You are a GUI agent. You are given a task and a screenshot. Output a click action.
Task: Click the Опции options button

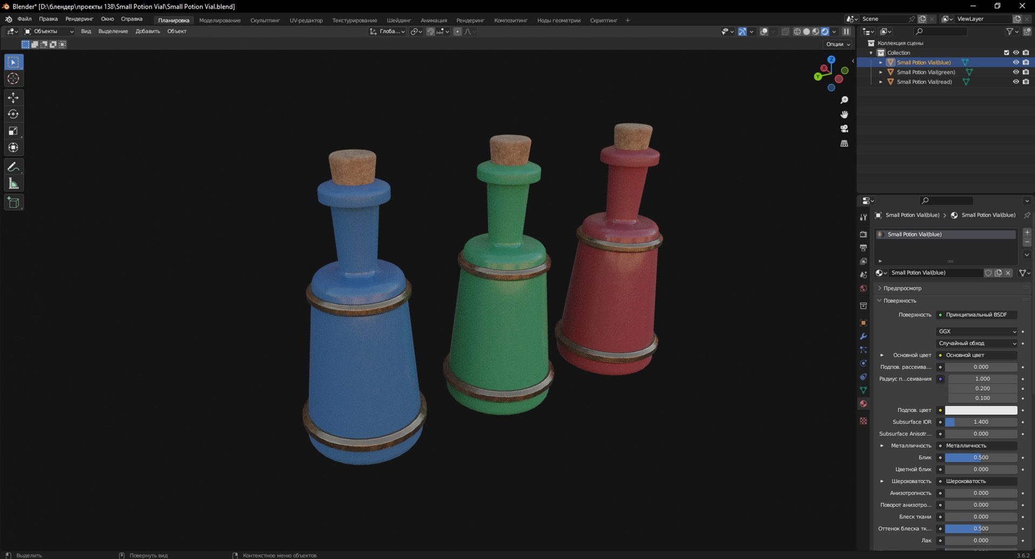[838, 44]
